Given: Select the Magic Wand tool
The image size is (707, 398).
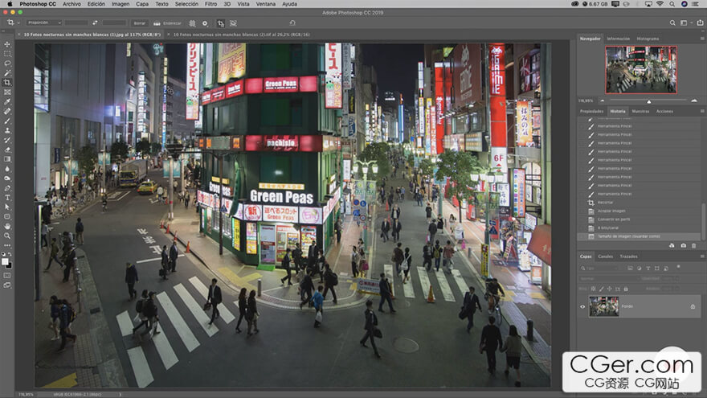Looking at the screenshot, I should pyautogui.click(x=7, y=72).
